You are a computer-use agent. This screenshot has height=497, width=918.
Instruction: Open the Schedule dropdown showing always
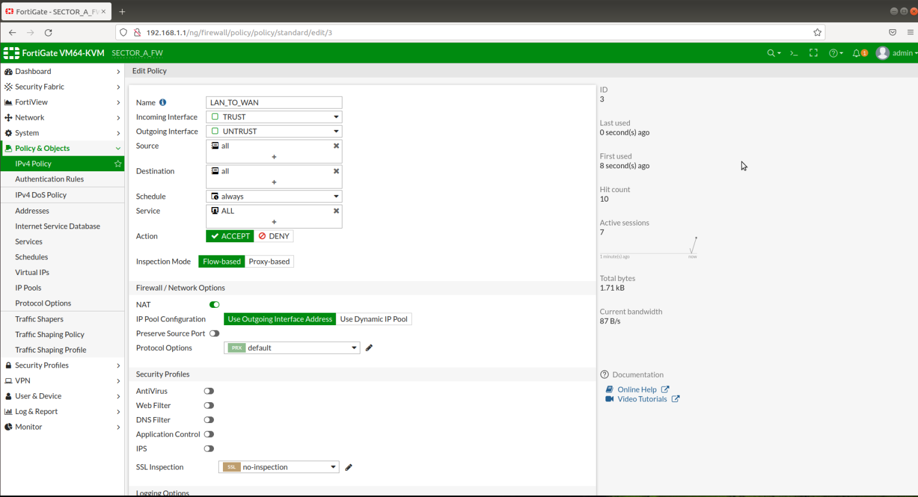click(273, 196)
